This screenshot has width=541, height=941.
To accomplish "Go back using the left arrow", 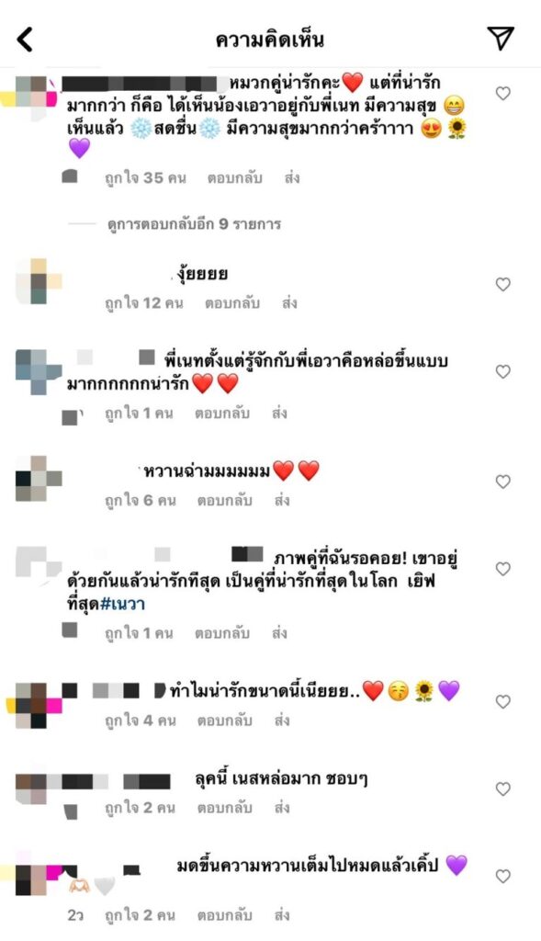I will (x=25, y=40).
